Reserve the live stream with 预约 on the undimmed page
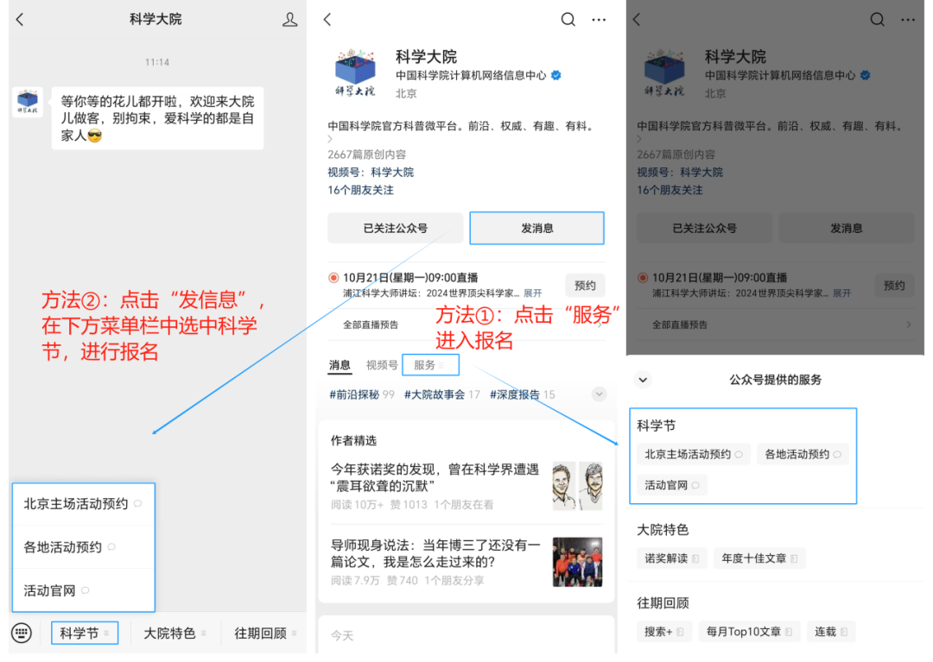The width and height of the screenshot is (933, 662). [x=585, y=286]
